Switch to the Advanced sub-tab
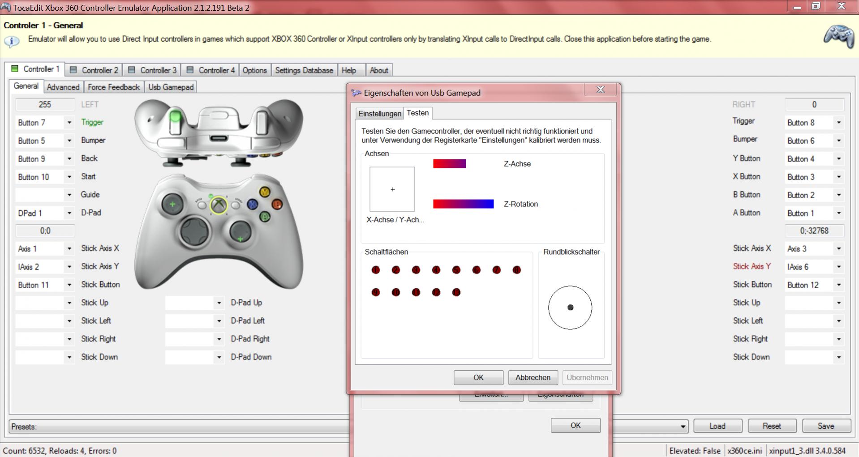The height and width of the screenshot is (457, 859). (63, 87)
